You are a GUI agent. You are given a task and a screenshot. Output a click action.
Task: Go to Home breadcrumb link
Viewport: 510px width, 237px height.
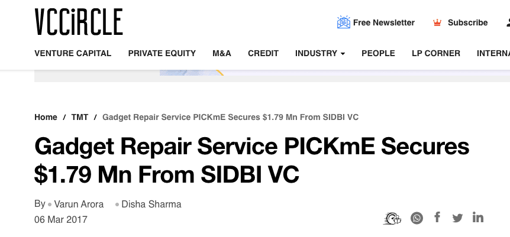(46, 118)
